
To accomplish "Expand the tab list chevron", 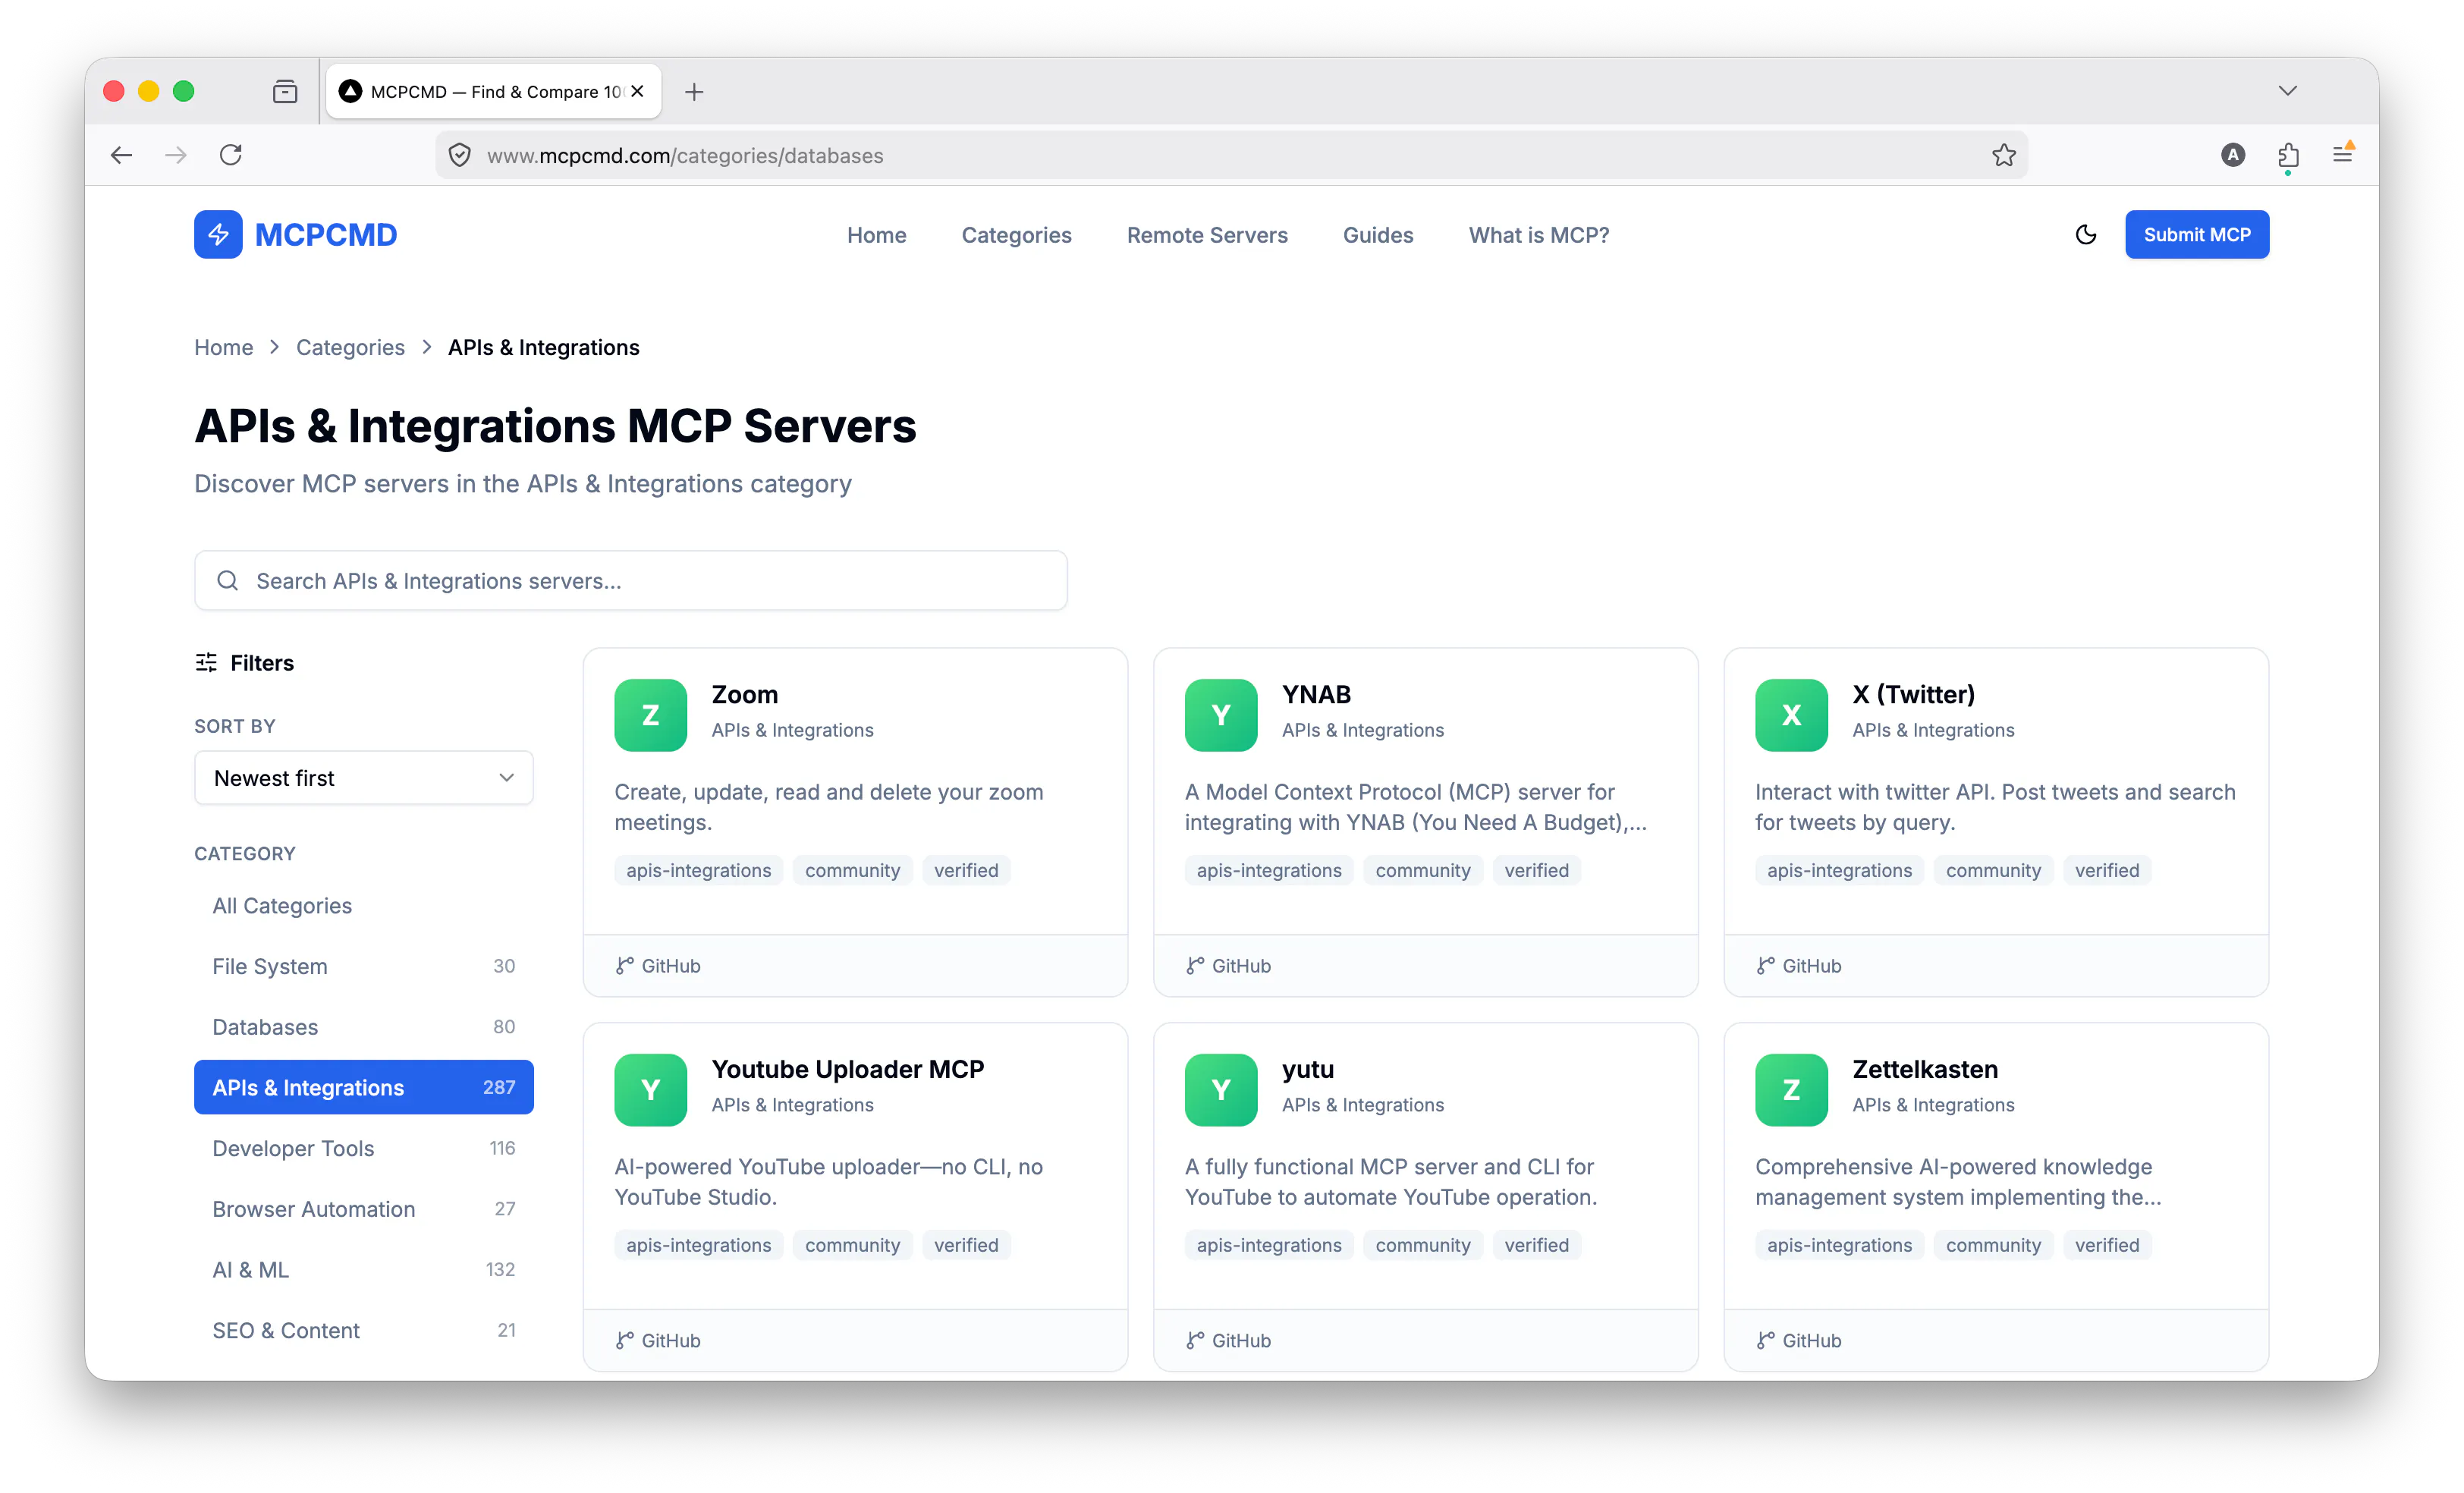I will (2287, 91).
